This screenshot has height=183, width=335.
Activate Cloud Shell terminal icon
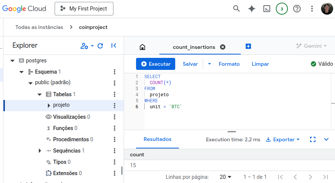point(267,9)
